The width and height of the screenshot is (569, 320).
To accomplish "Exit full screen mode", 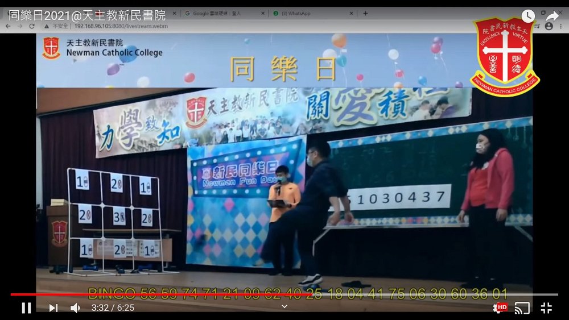I will tap(546, 308).
